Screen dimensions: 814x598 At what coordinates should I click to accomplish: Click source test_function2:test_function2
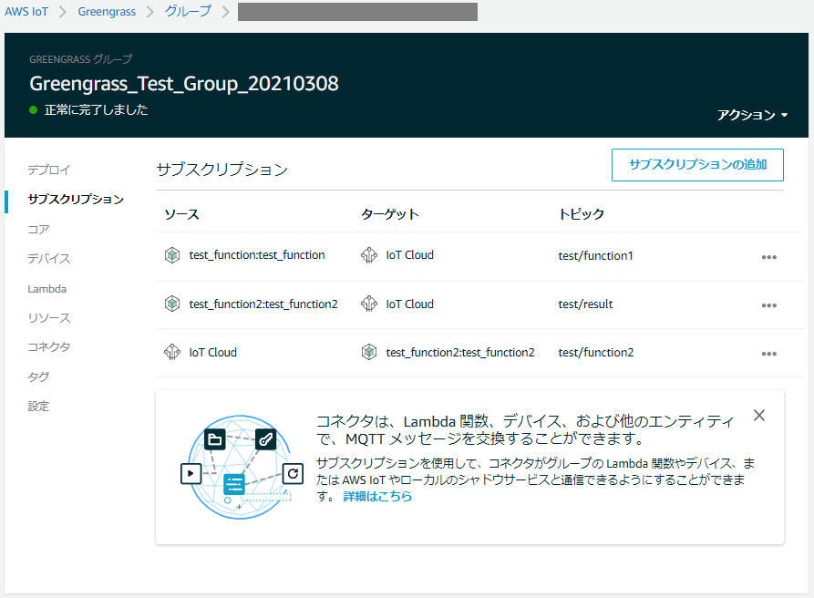[x=263, y=304]
